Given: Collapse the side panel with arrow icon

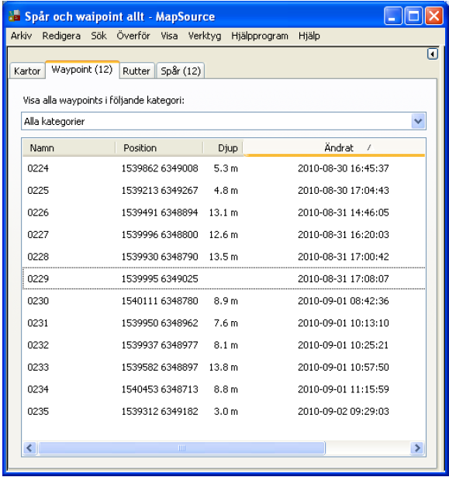Looking at the screenshot, I should (432, 54).
